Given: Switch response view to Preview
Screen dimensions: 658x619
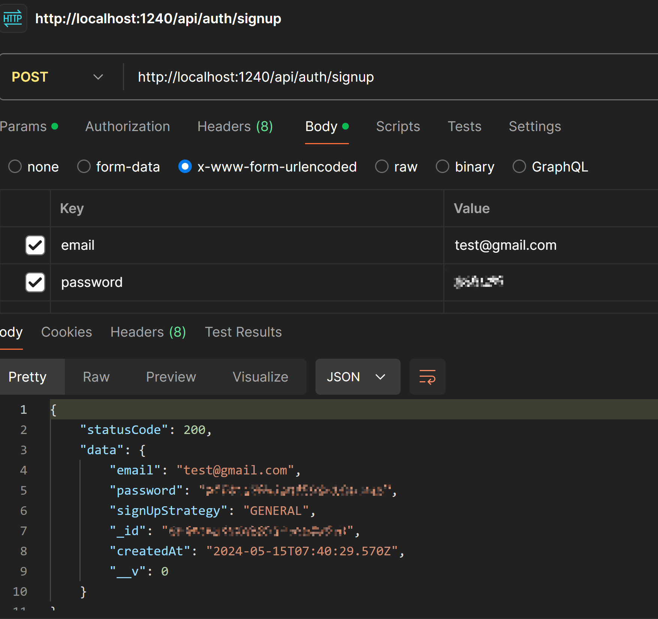Looking at the screenshot, I should pyautogui.click(x=171, y=377).
